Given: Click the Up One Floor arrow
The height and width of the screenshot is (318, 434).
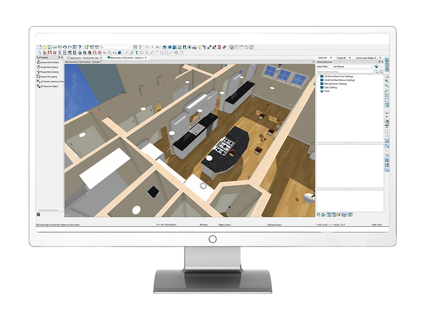Looking at the screenshot, I should click(157, 47).
